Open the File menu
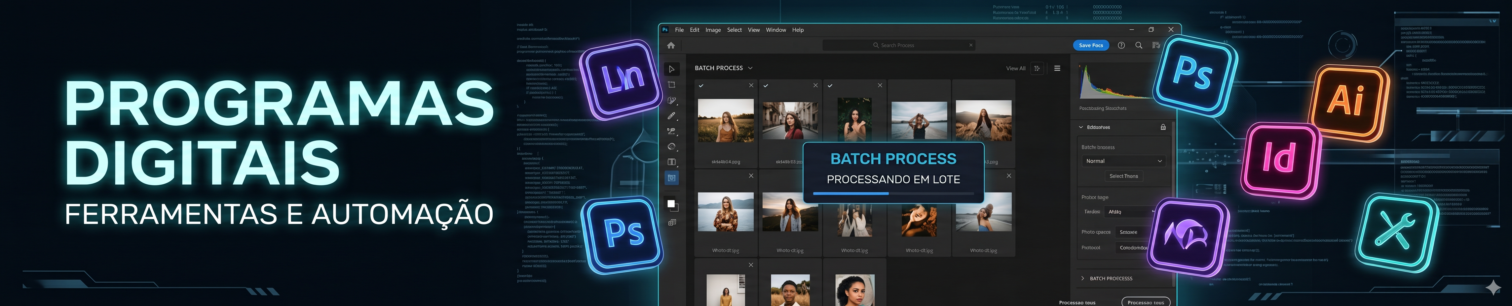The width and height of the screenshot is (1512, 306). click(679, 30)
